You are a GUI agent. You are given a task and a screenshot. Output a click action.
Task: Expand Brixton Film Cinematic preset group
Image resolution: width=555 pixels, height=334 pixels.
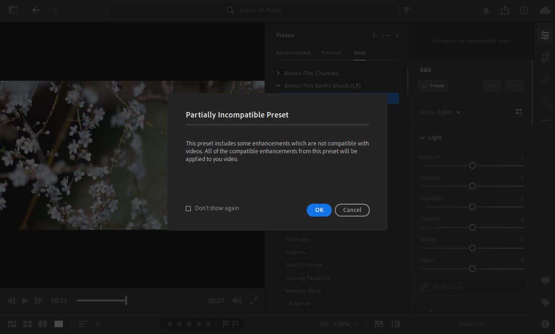278,73
